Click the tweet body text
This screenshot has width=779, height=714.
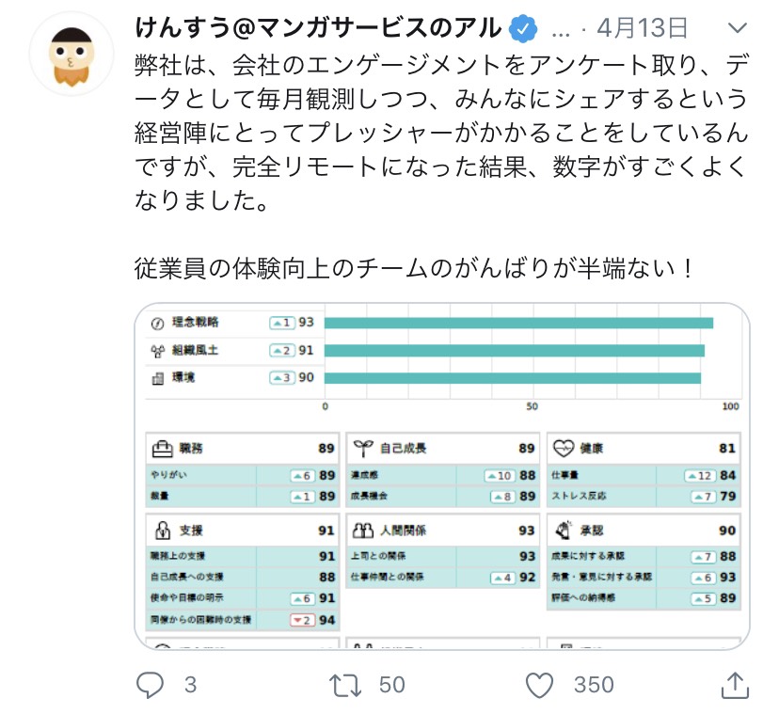click(x=440, y=167)
